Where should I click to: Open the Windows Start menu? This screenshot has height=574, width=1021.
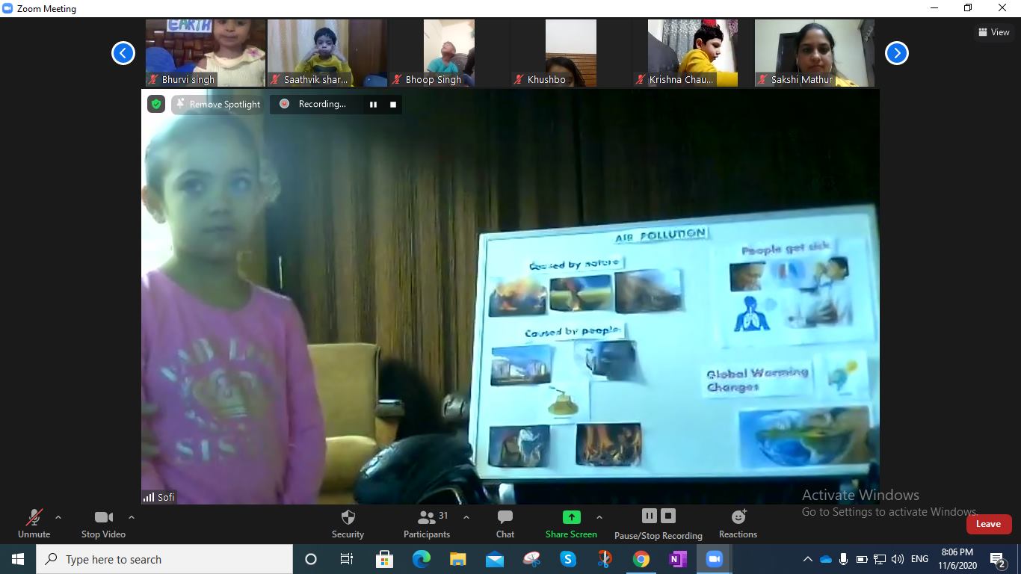click(x=18, y=559)
